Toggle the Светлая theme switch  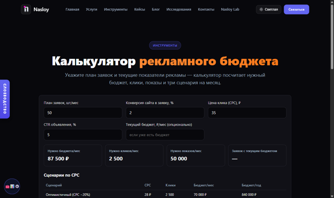pos(269,9)
